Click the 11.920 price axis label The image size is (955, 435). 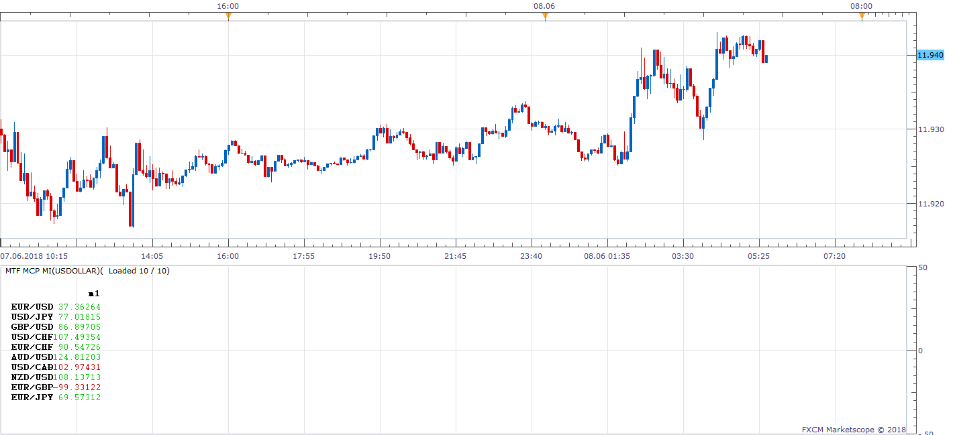point(931,203)
